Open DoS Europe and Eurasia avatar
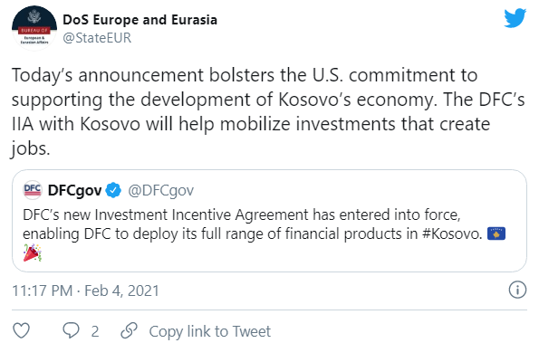539x343 pixels. click(34, 28)
